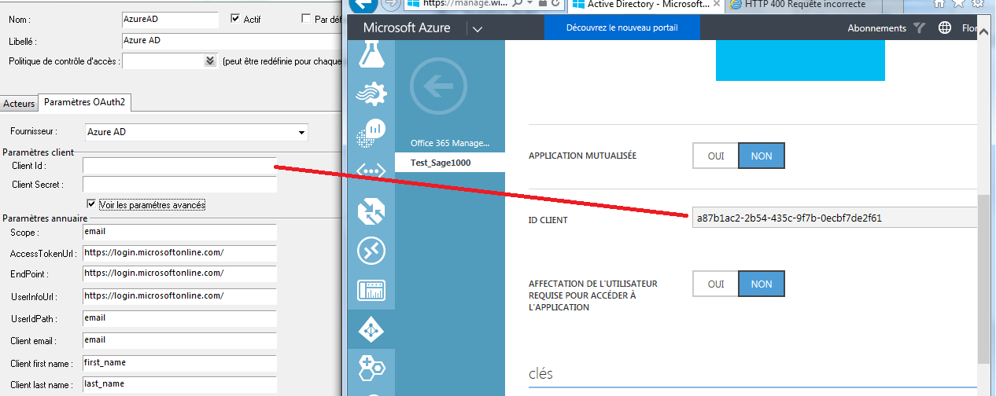
Task: Click the Libellé field containing Azure AD
Action: pyautogui.click(x=231, y=40)
